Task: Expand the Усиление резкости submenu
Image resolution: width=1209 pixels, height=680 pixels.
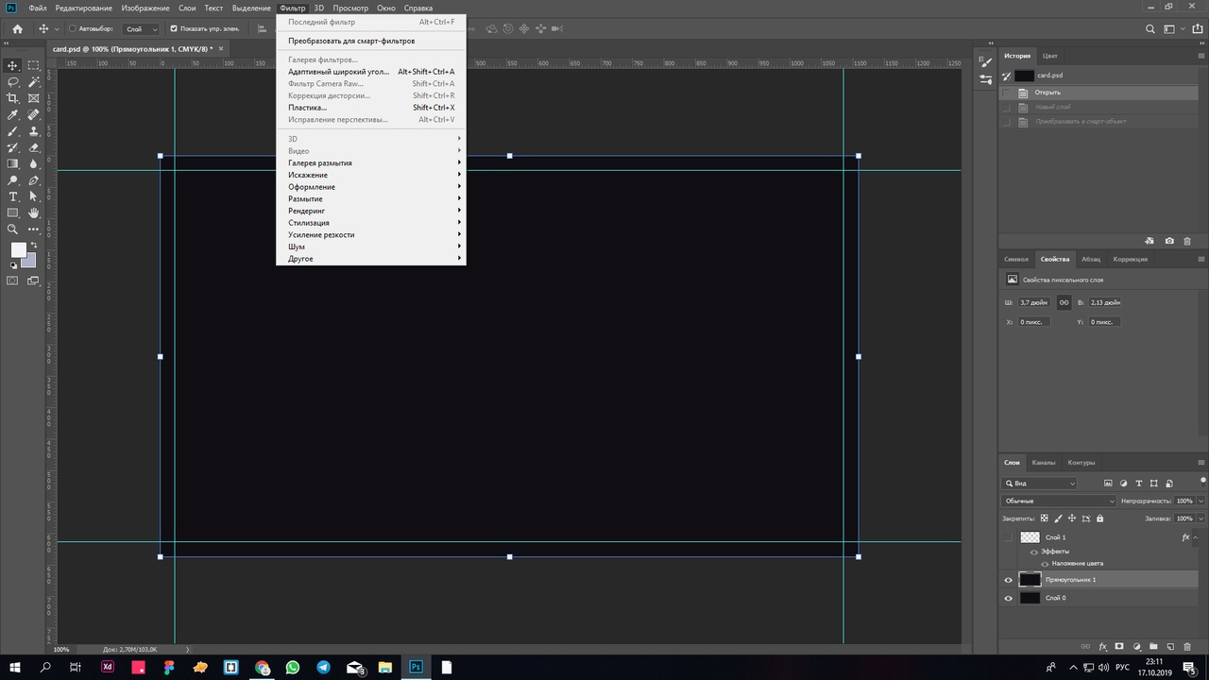Action: coord(371,234)
